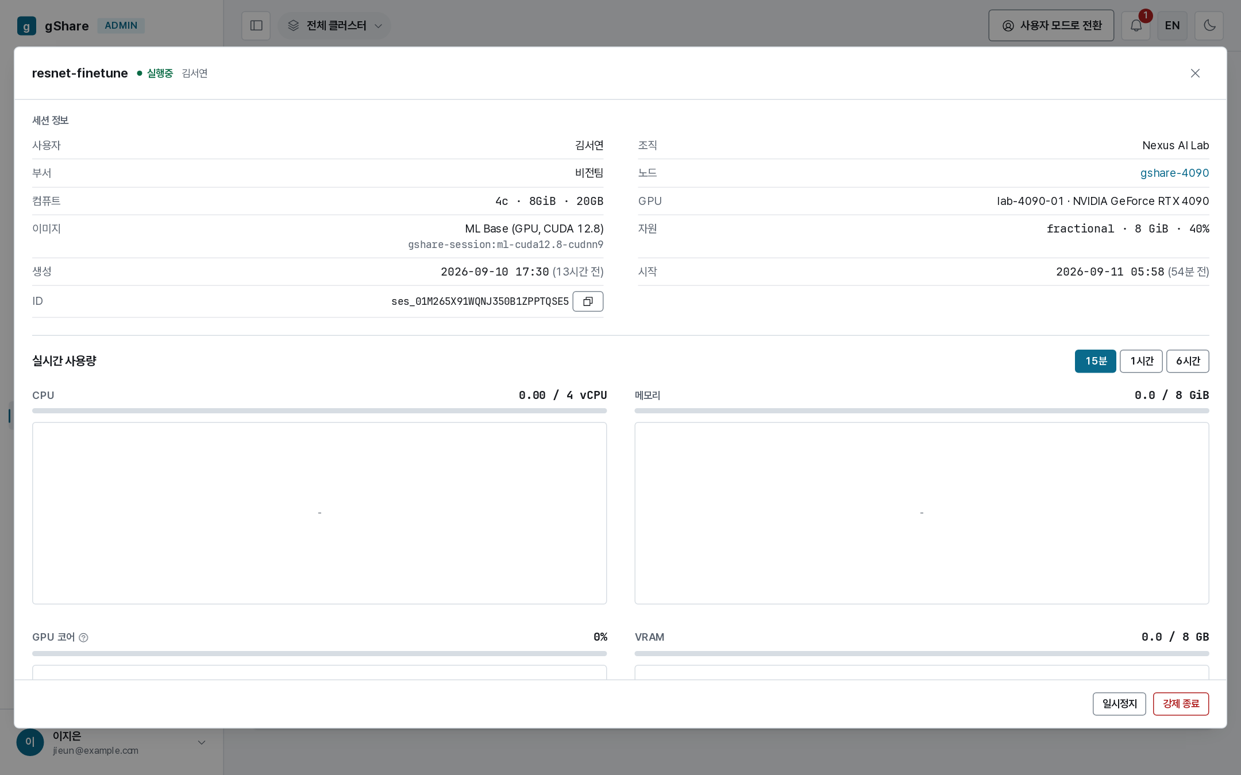This screenshot has width=1241, height=775.
Task: Click the Nexus AI Lab organization value
Action: click(x=1176, y=145)
